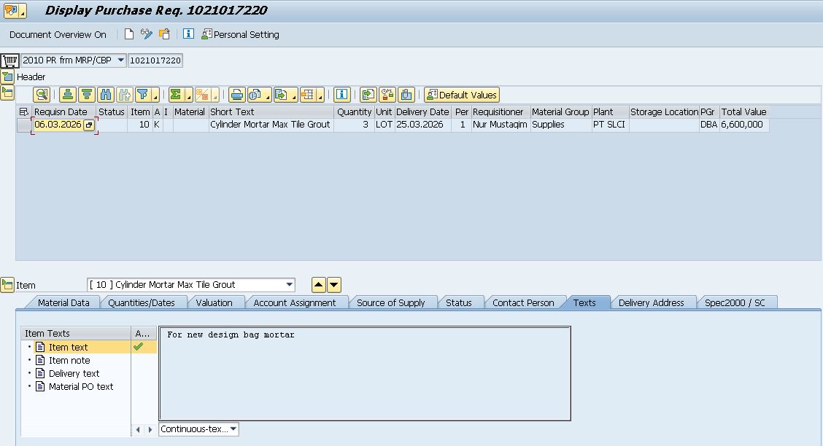Open the Delivery Address tab
Screen dimensions: 823x446
pos(651,302)
